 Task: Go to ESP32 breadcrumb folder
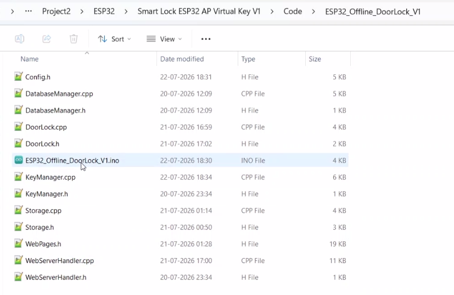click(x=104, y=12)
